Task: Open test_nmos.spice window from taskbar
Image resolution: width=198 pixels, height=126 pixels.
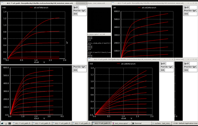Action: 122,123
